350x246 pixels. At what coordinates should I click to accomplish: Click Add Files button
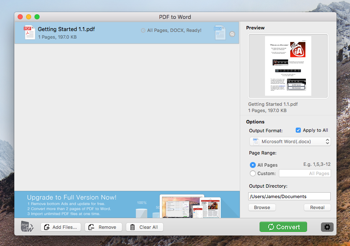click(x=61, y=227)
